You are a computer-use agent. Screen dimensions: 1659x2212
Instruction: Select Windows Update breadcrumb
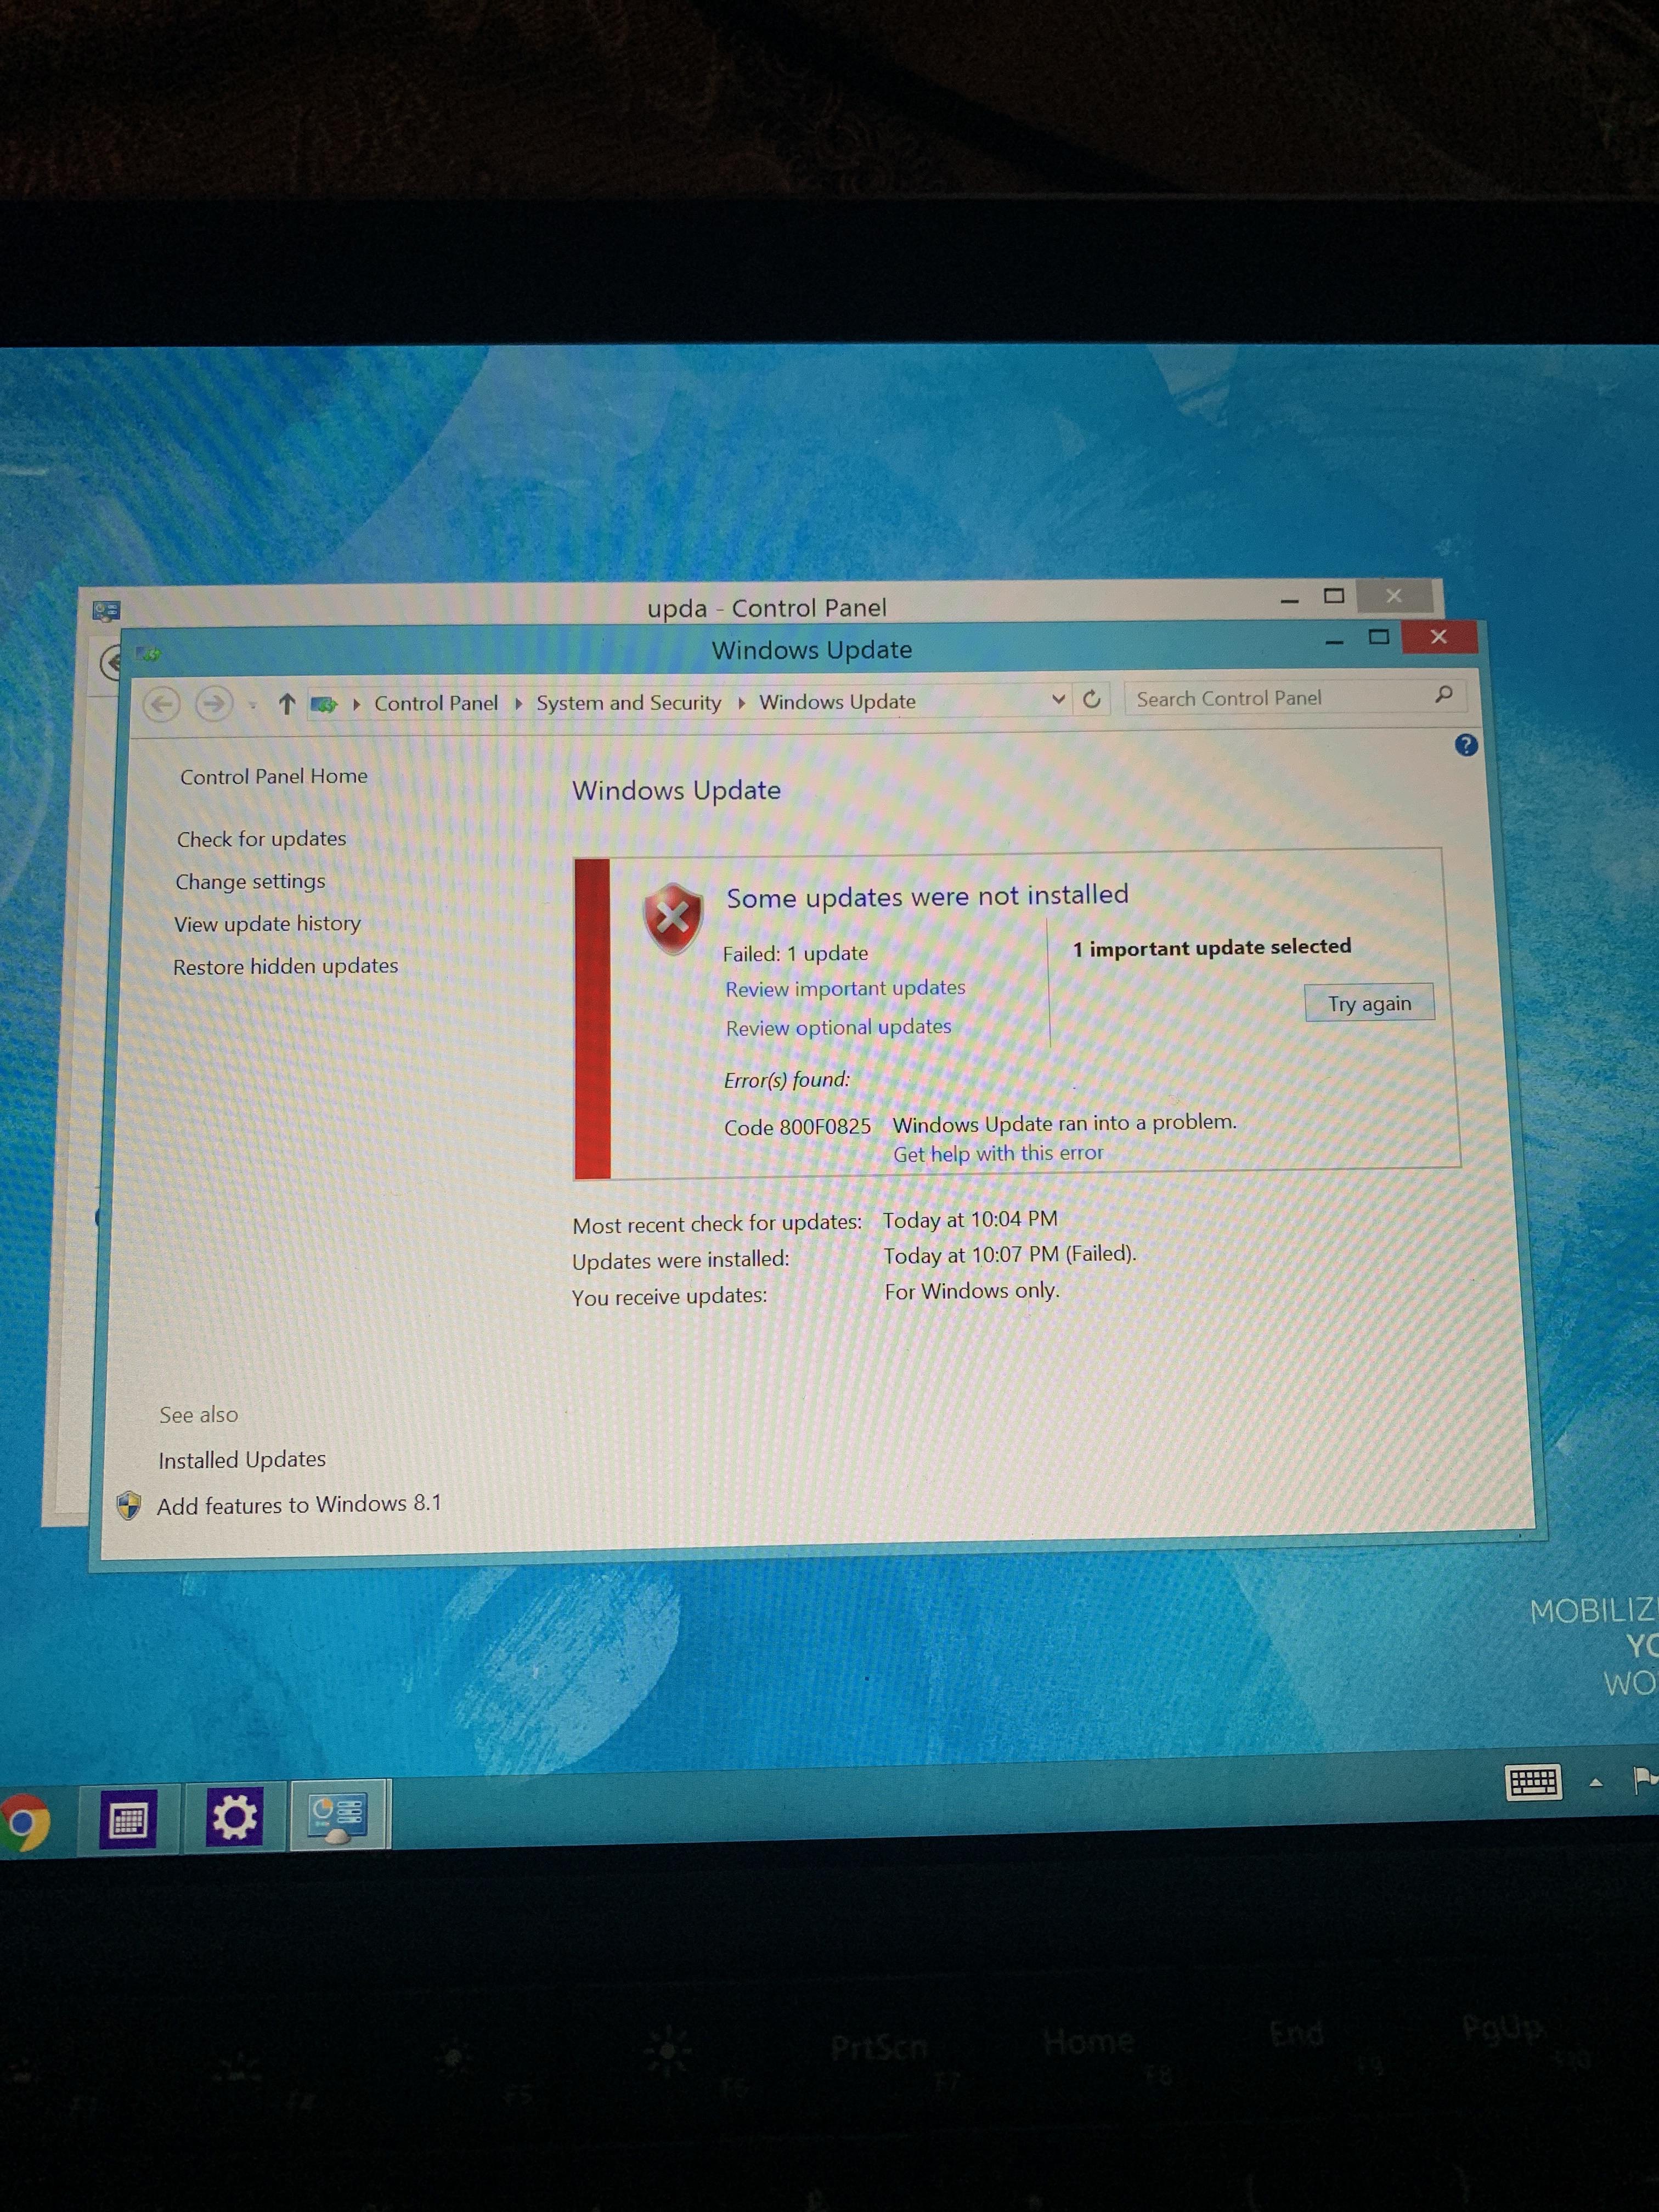[x=837, y=701]
